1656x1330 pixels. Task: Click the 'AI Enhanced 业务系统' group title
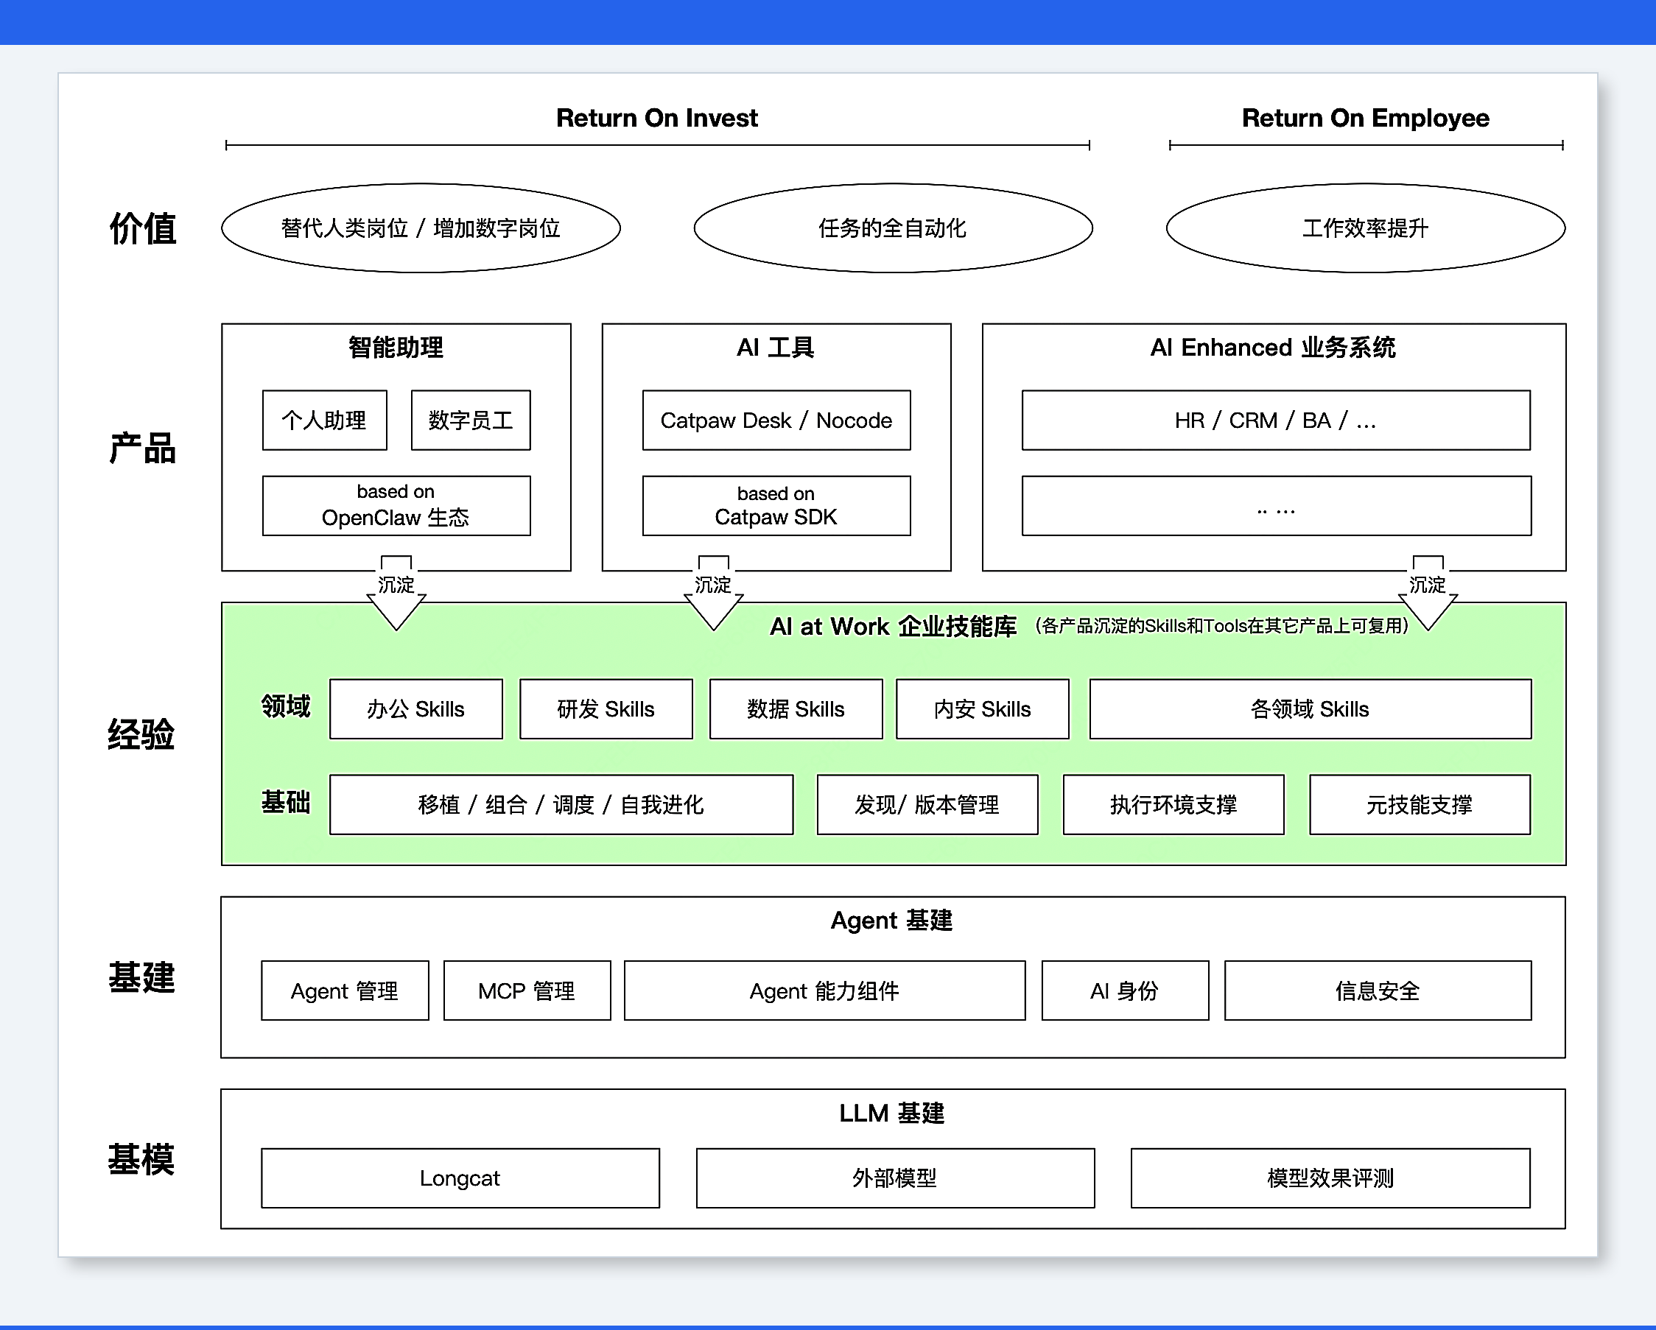point(1273,347)
